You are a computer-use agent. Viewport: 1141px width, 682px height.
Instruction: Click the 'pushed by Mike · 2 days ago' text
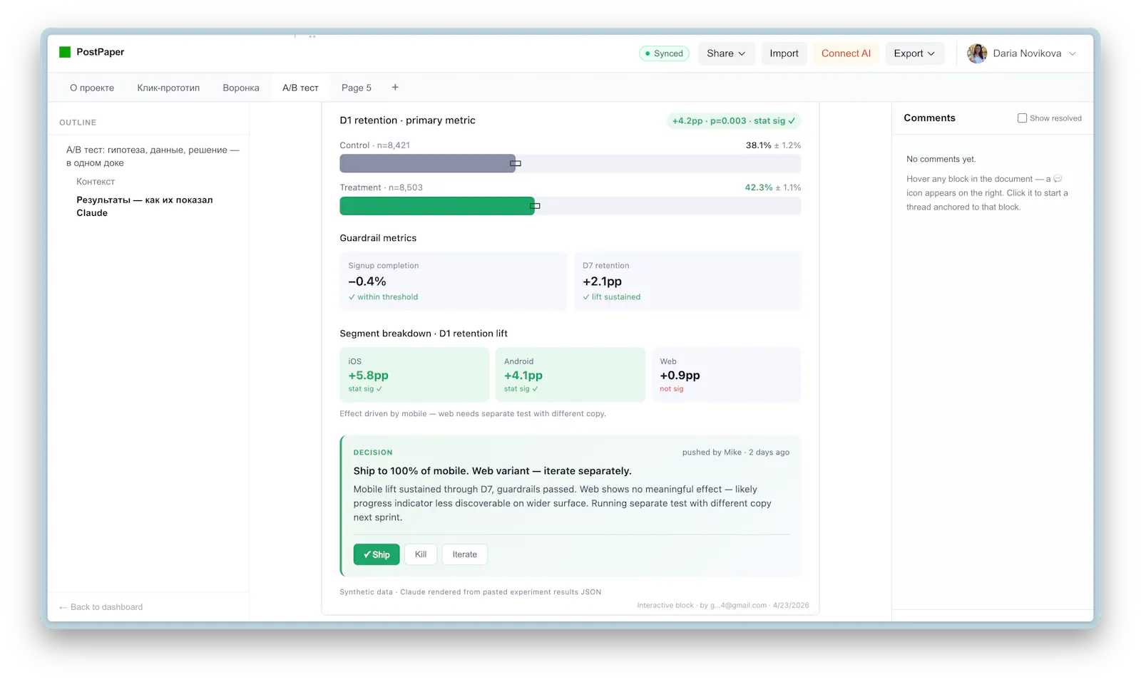pos(735,453)
